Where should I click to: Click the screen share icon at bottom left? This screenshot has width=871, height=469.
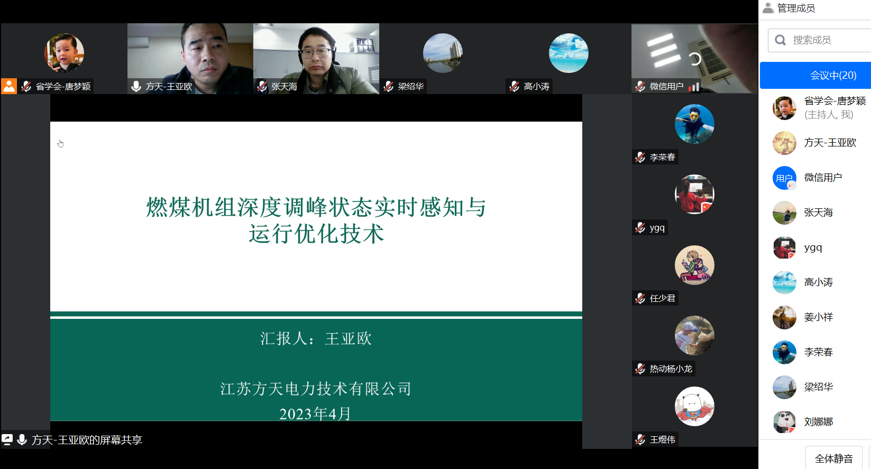7,439
